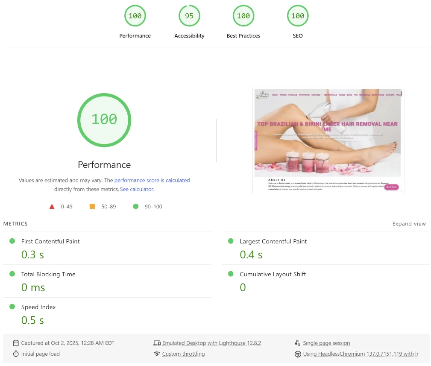
Task: Open the Accessibility category label
Action: pyautogui.click(x=189, y=36)
